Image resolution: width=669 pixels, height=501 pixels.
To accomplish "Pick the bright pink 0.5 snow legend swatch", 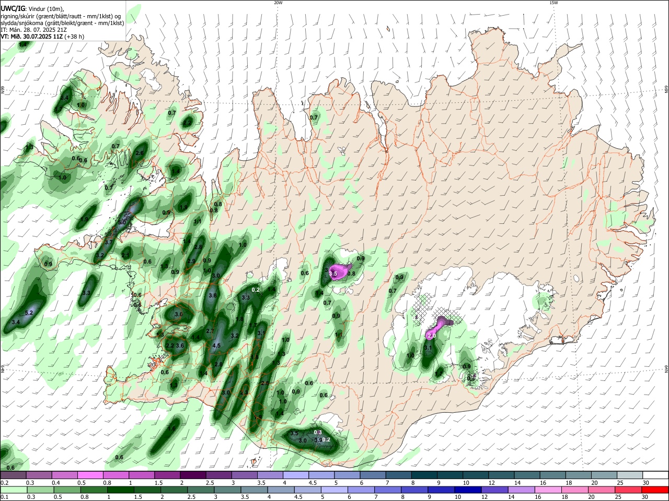I will (x=90, y=475).
